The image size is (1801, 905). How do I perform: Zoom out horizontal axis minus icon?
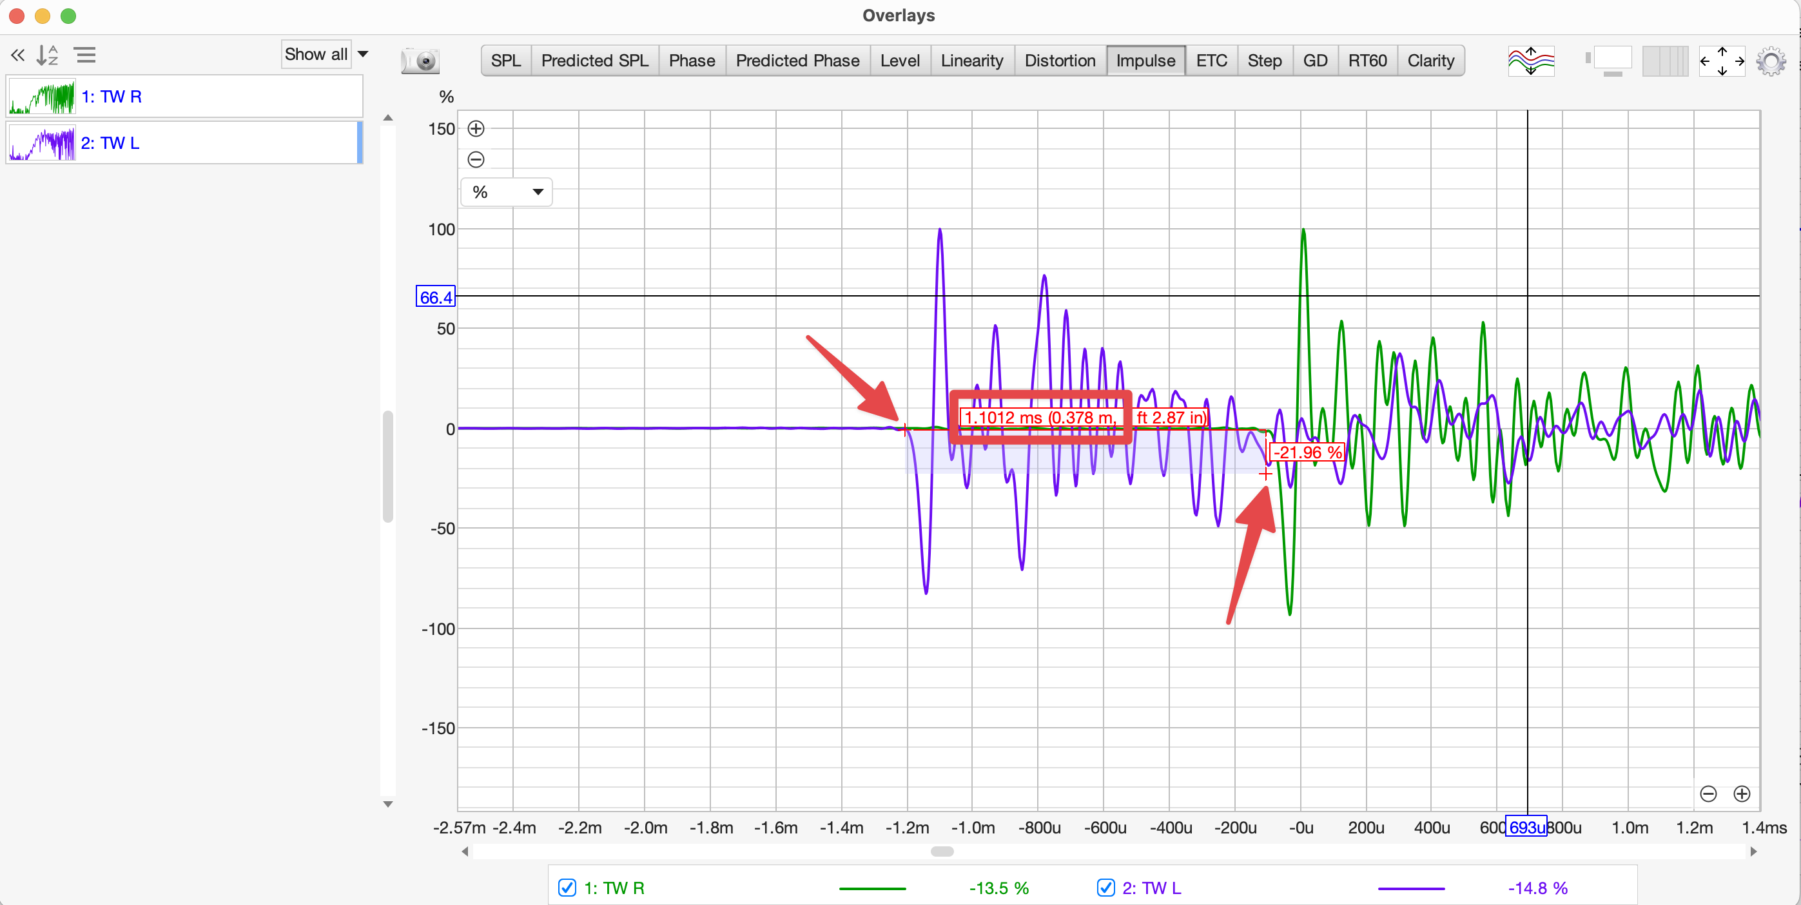point(1708,793)
